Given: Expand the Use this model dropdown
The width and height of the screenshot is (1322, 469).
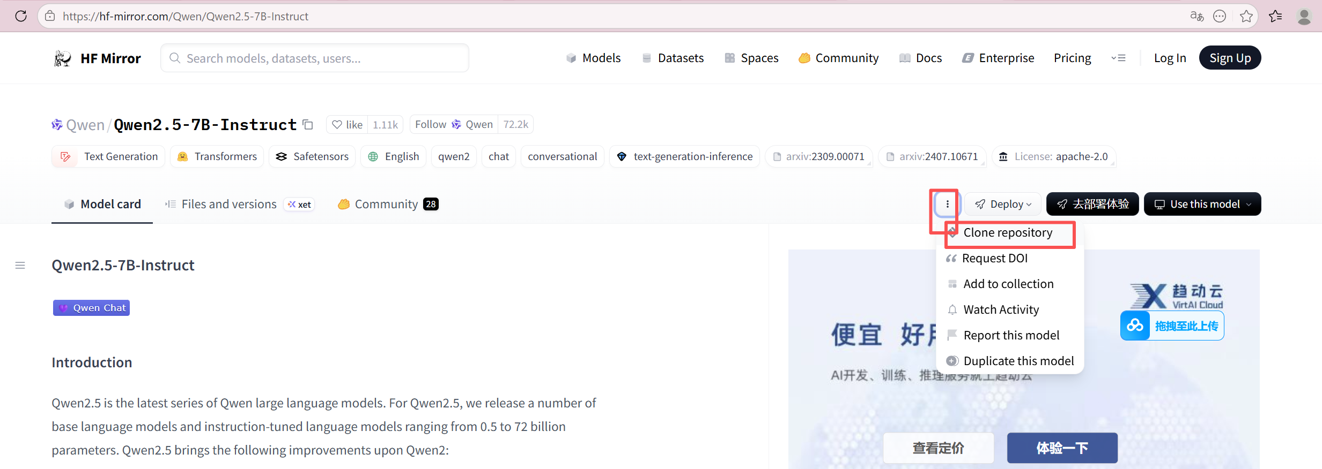Looking at the screenshot, I should 1202,204.
